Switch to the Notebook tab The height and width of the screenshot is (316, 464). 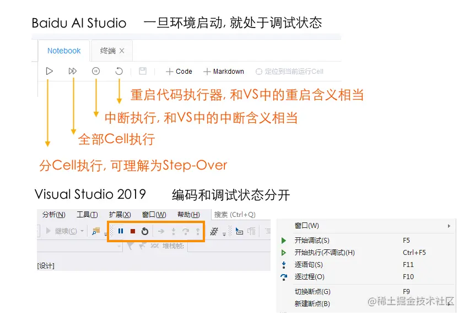click(64, 51)
